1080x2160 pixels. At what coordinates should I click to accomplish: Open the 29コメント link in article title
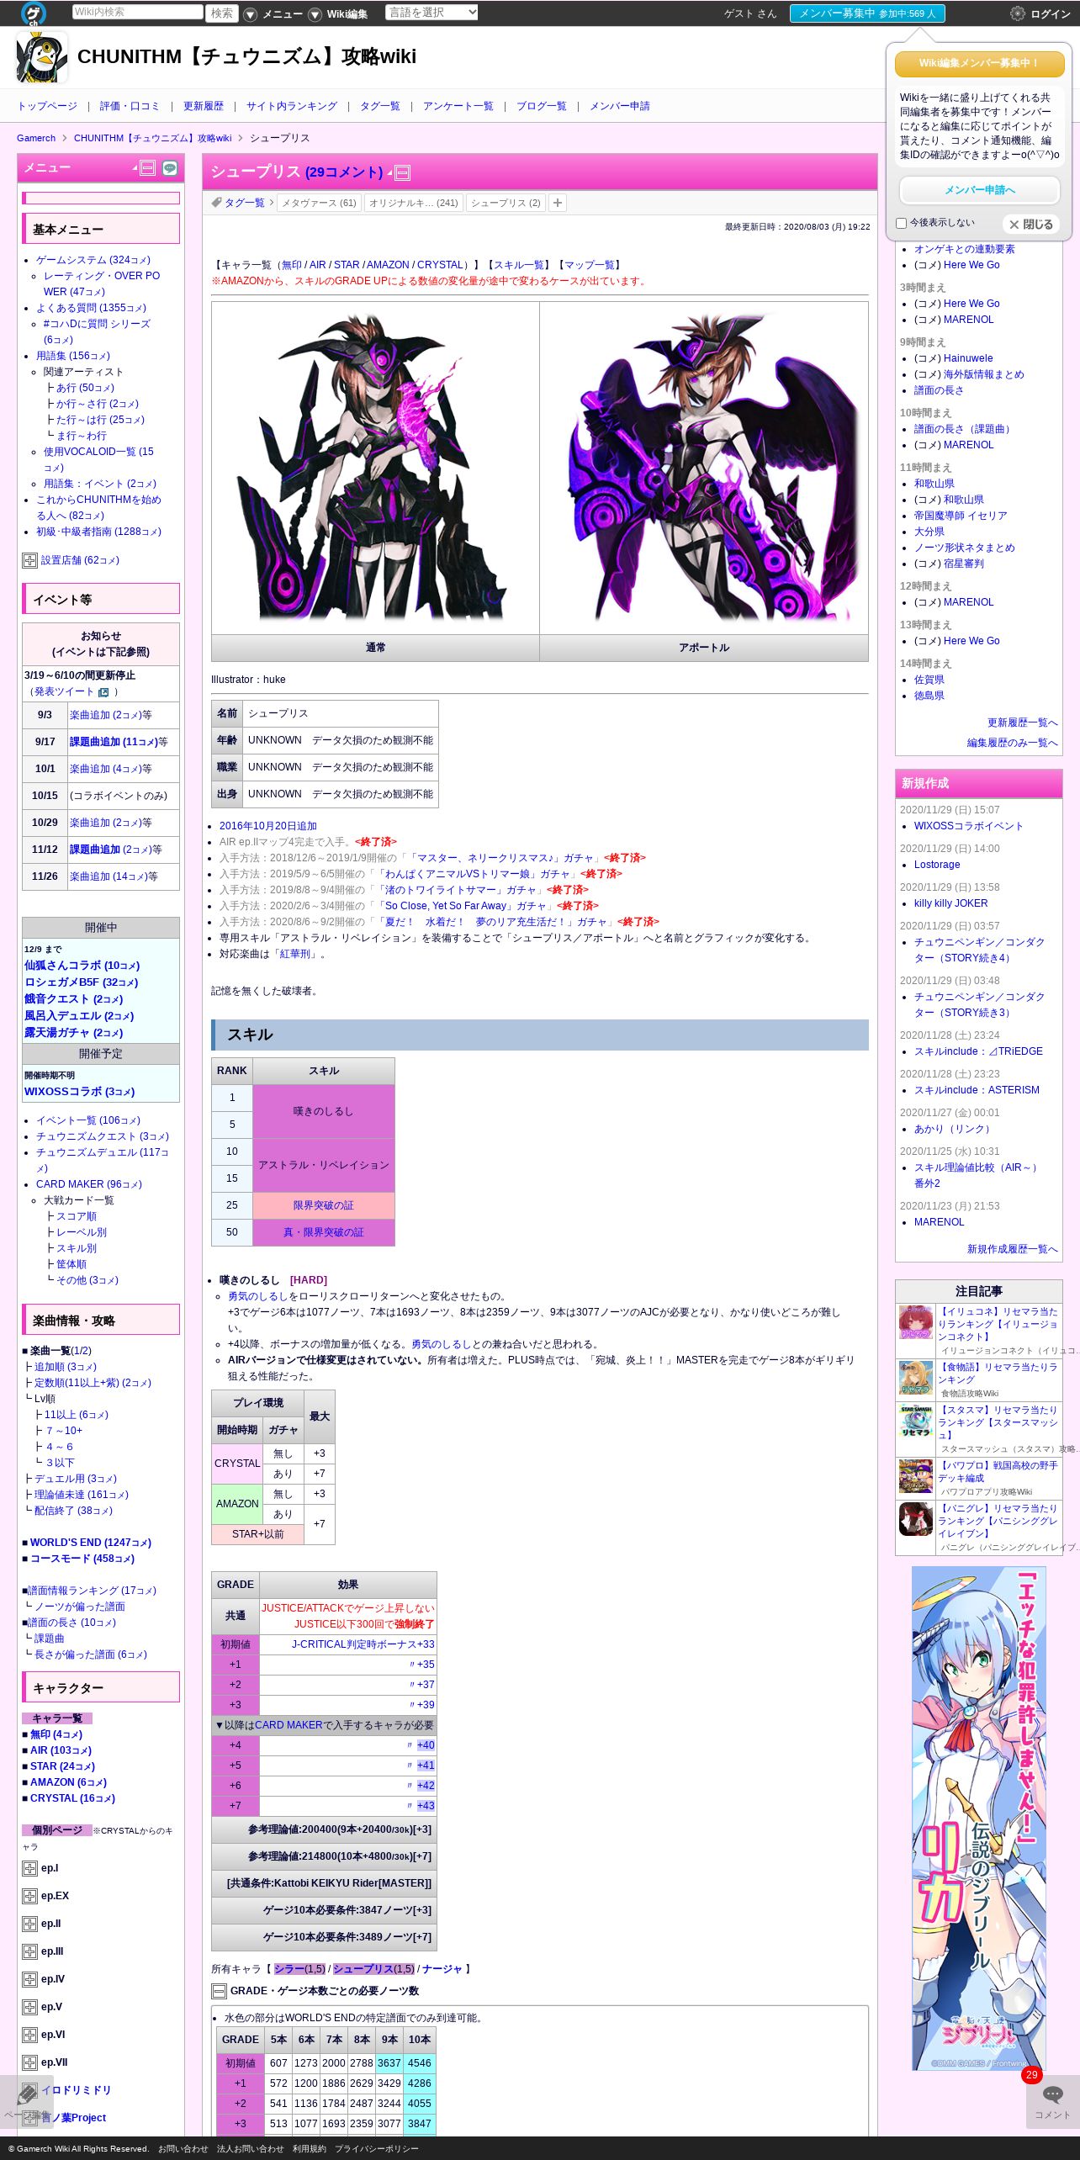click(x=344, y=172)
